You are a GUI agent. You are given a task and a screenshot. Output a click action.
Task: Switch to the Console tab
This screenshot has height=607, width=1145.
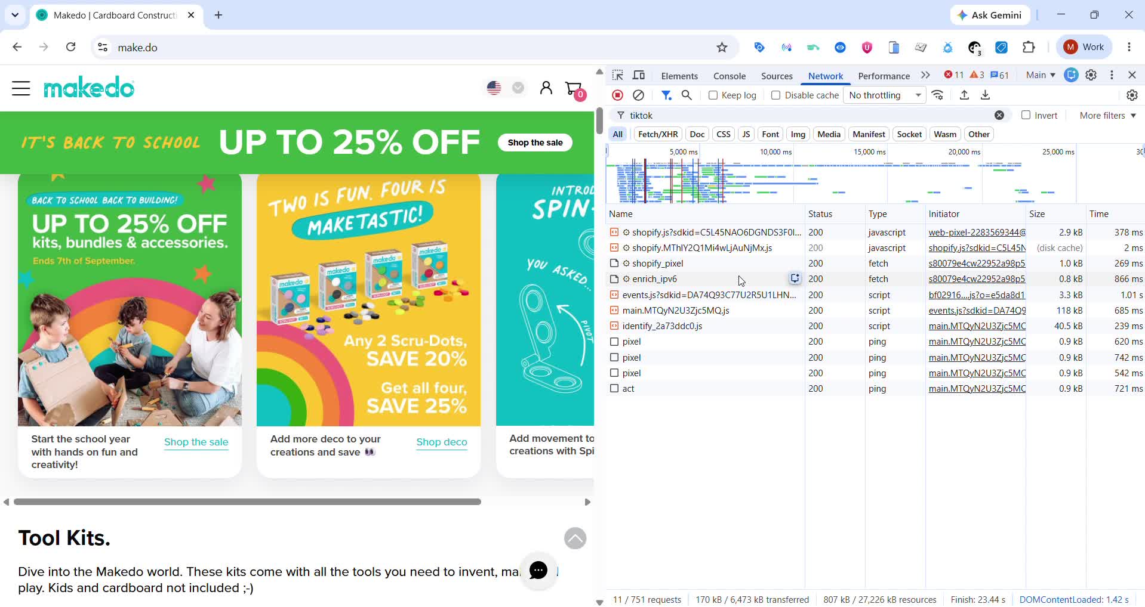pyautogui.click(x=730, y=76)
